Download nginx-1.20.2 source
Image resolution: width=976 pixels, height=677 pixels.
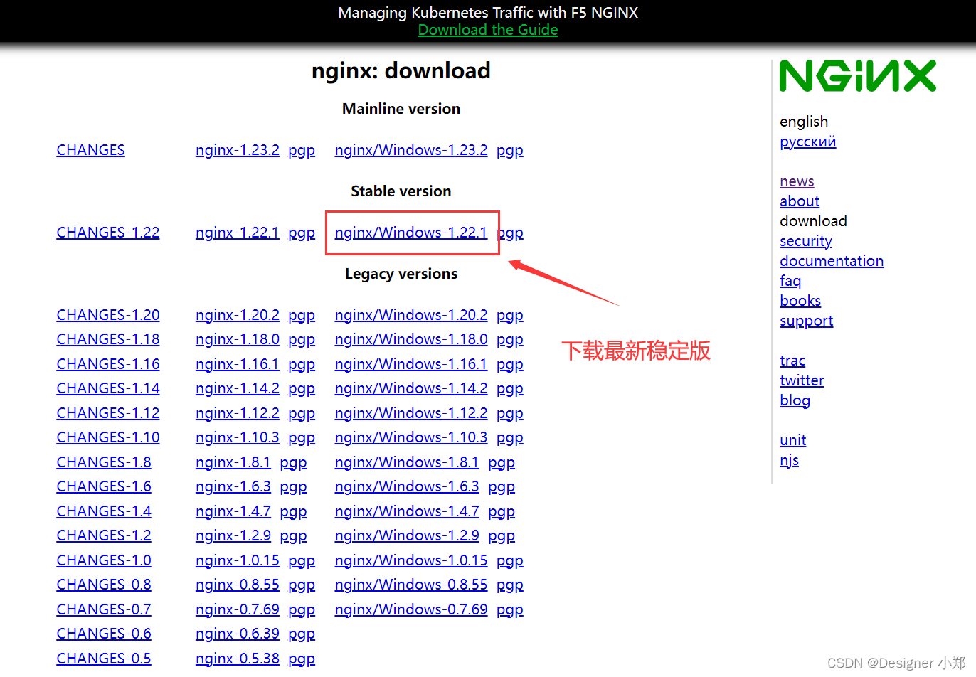[x=238, y=315]
